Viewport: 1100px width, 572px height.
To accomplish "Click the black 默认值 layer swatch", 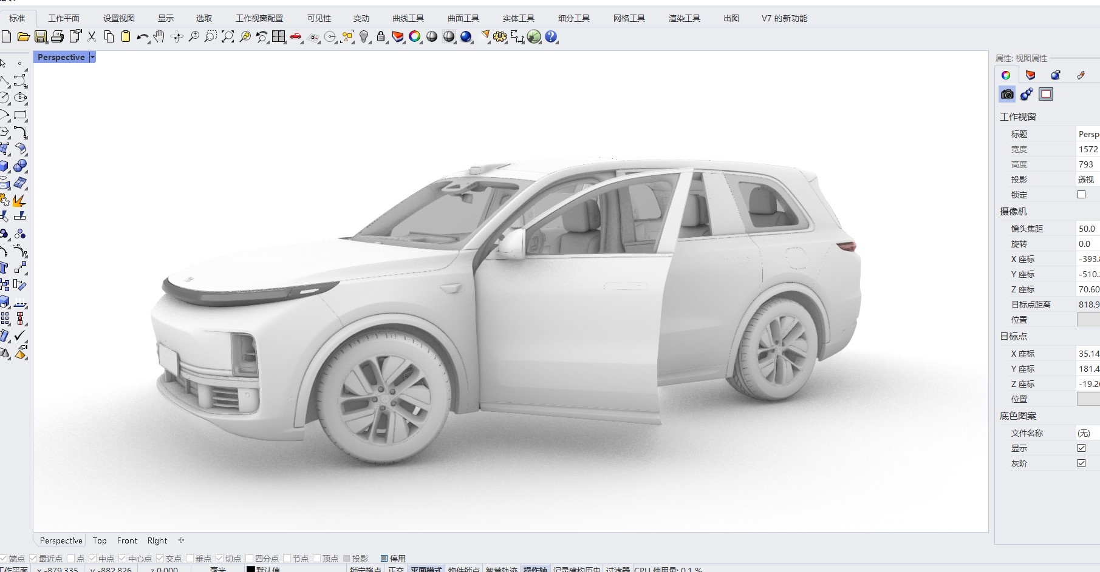I will pyautogui.click(x=250, y=569).
